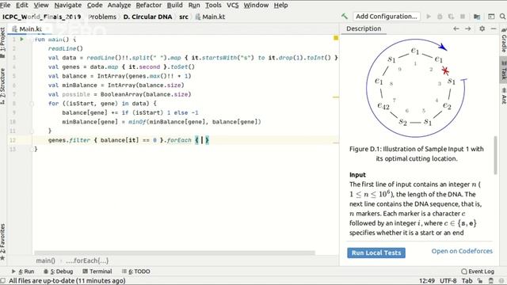Open the Gradle tool window tab
Viewport: 507px width, 285px height.
tap(504, 40)
